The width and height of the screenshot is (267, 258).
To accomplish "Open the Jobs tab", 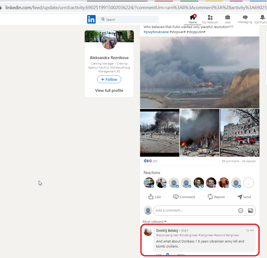I will (x=227, y=19).
